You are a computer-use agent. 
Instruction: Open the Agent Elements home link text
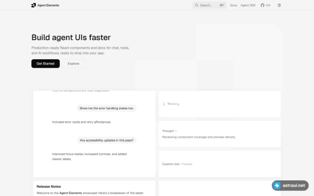pos(48,5)
